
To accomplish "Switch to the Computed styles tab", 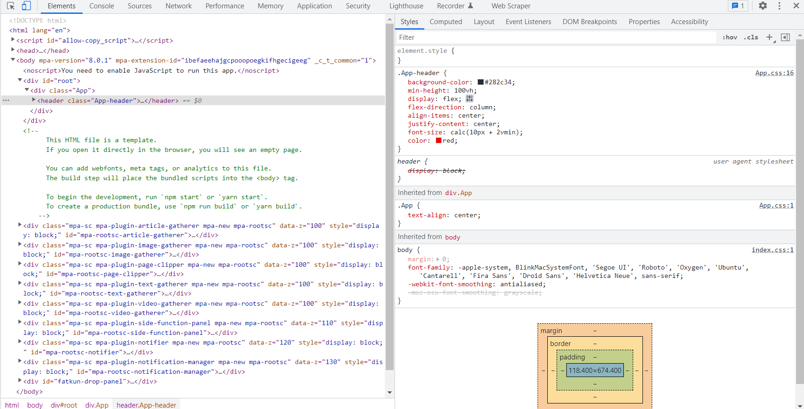I will pos(446,22).
